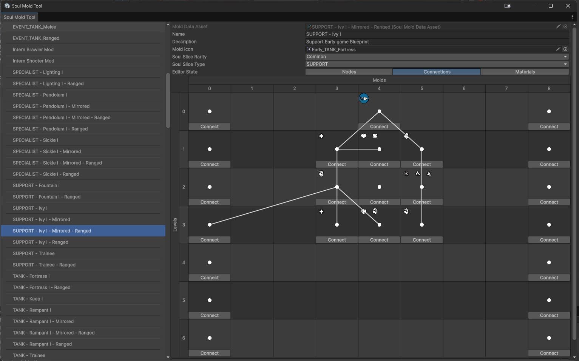Click the first icon in level 2, mold 5
This screenshot has width=579, height=361.
406,174
